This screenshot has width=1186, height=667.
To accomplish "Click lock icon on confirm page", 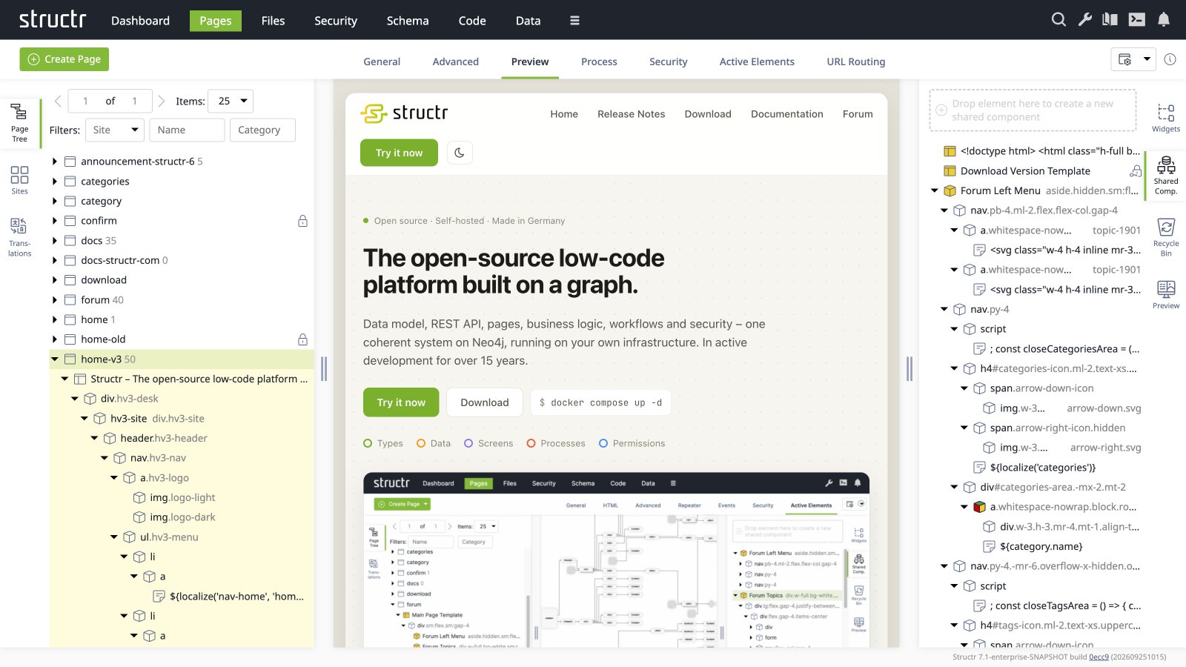I will click(302, 221).
